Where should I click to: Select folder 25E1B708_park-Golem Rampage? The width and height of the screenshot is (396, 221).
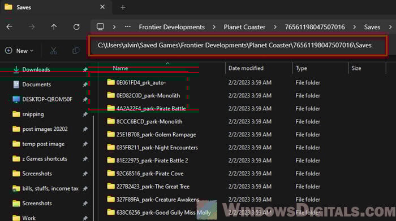tap(156, 135)
